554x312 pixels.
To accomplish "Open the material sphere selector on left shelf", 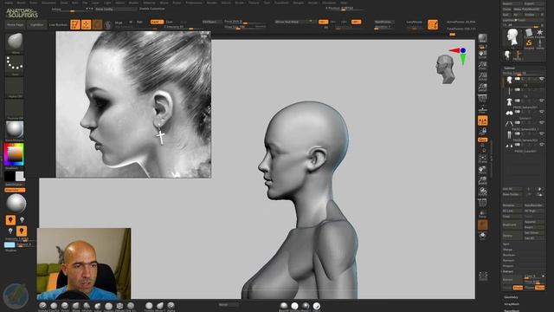I will [x=15, y=129].
